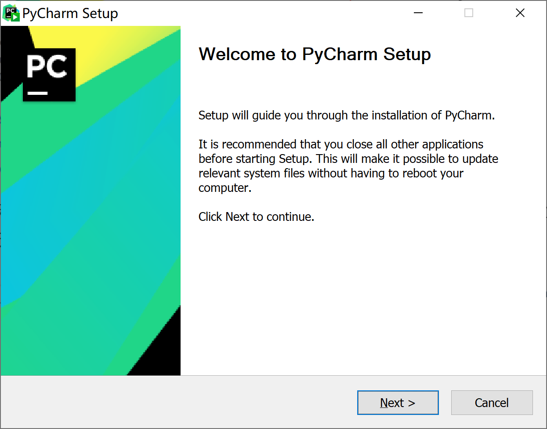Abort installation with the Cancel button

492,403
